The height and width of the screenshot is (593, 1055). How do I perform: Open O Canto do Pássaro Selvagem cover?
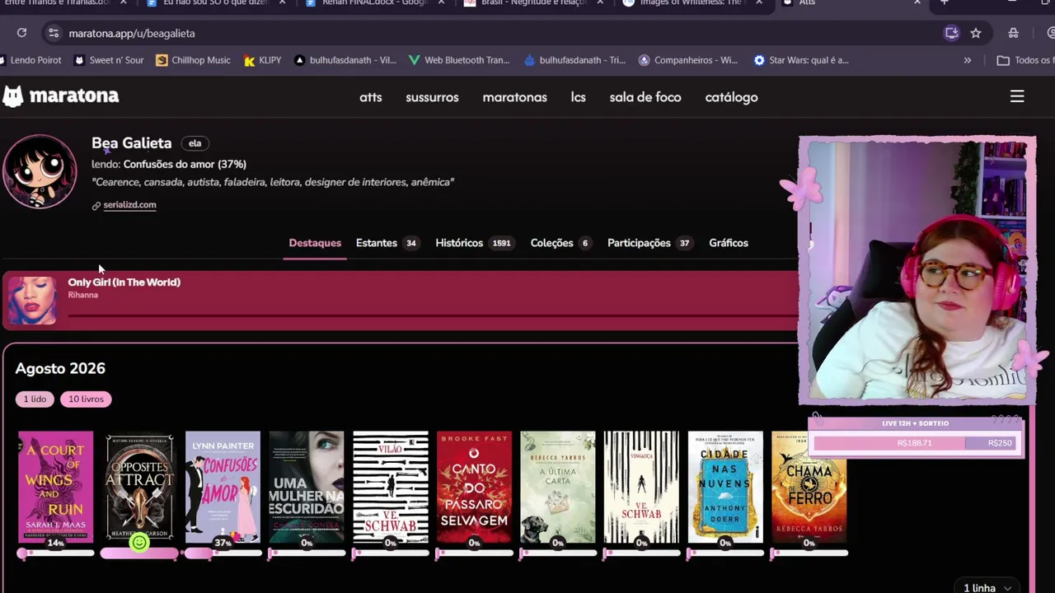[474, 487]
